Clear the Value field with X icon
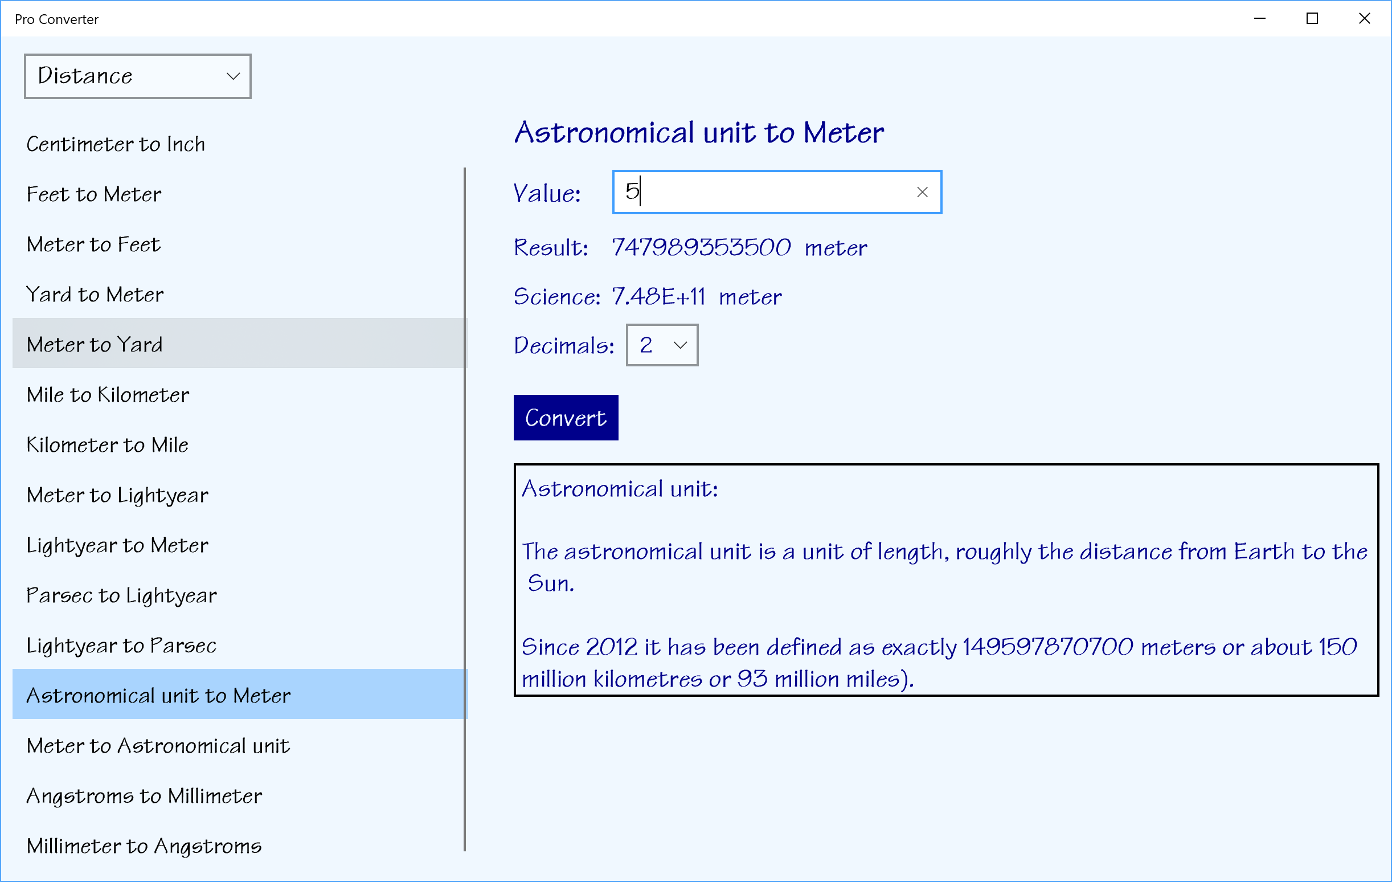1392x882 pixels. pyautogui.click(x=922, y=192)
